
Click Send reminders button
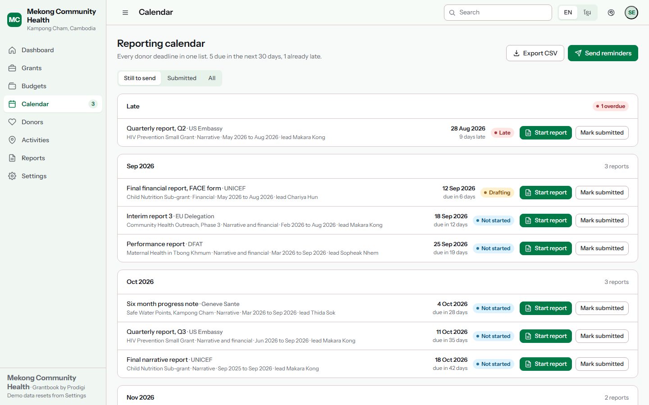[x=603, y=53]
